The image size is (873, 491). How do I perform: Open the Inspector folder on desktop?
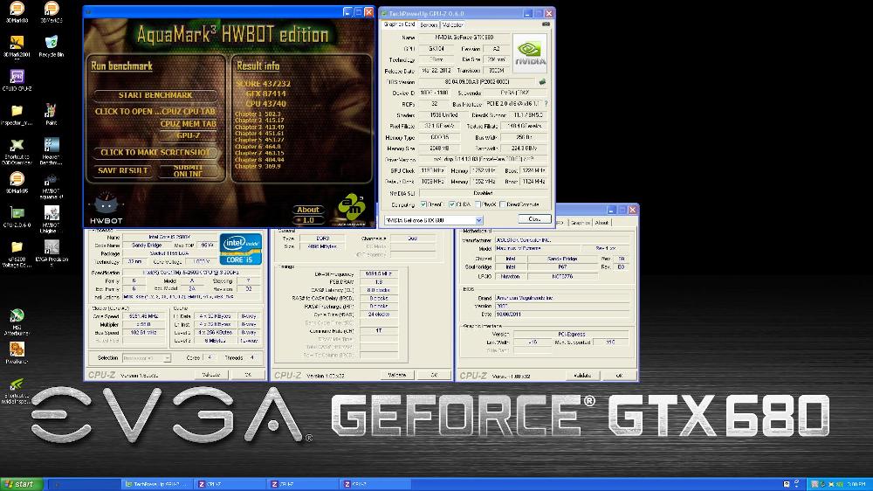point(17,114)
